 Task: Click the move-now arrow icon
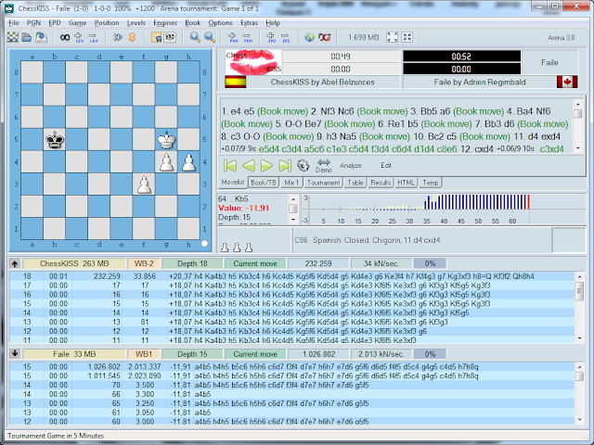(x=118, y=37)
